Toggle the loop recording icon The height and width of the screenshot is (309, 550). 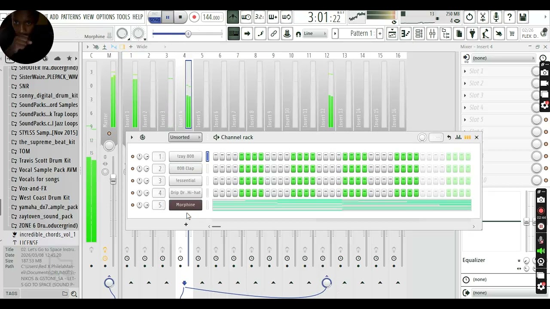click(286, 17)
